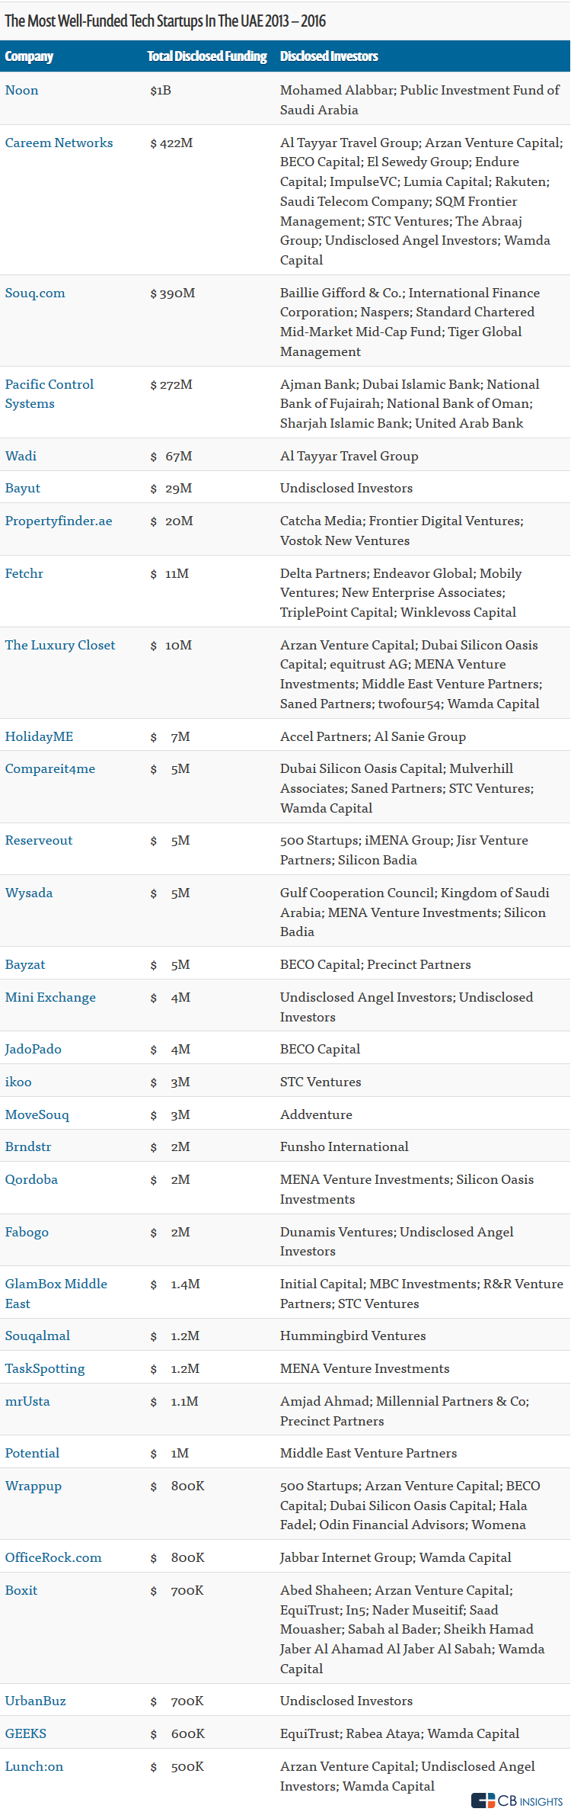Open the mrUsta company link
Image resolution: width=571 pixels, height=1815 pixels.
pos(27,1401)
